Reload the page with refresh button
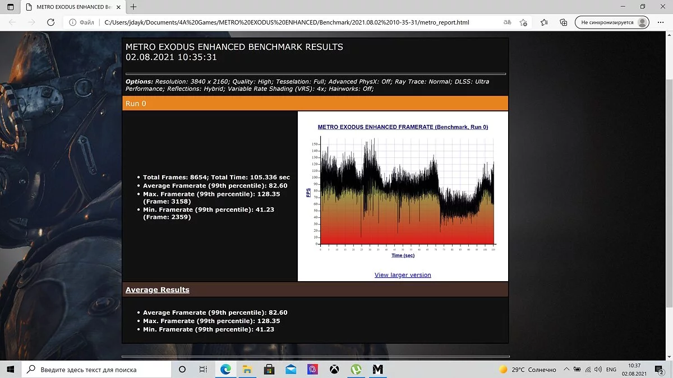Screen dimensions: 673x378 (50, 22)
